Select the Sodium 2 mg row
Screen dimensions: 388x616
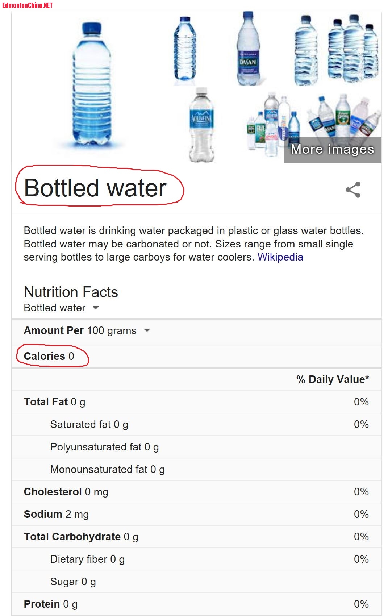pyautogui.click(x=56, y=514)
